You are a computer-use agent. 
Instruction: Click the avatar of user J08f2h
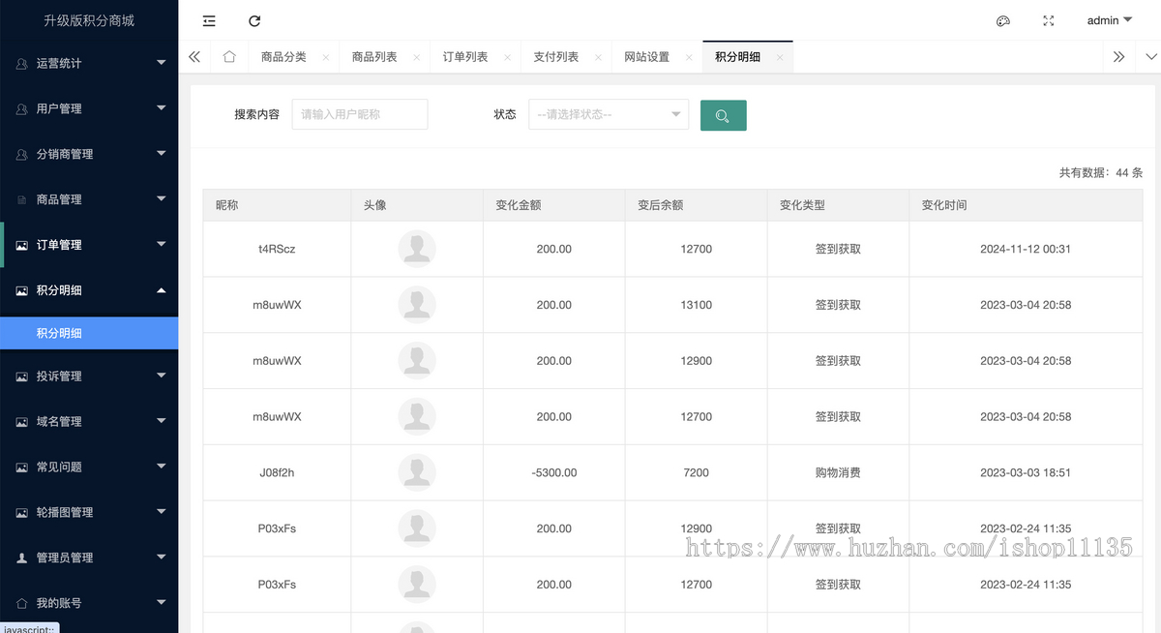click(x=417, y=472)
